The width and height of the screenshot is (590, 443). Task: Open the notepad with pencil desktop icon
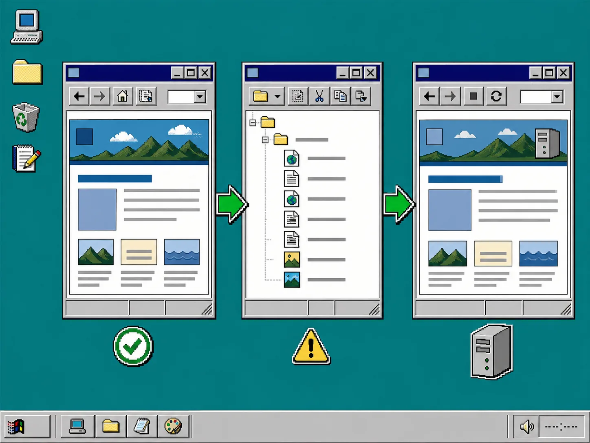[x=26, y=158]
